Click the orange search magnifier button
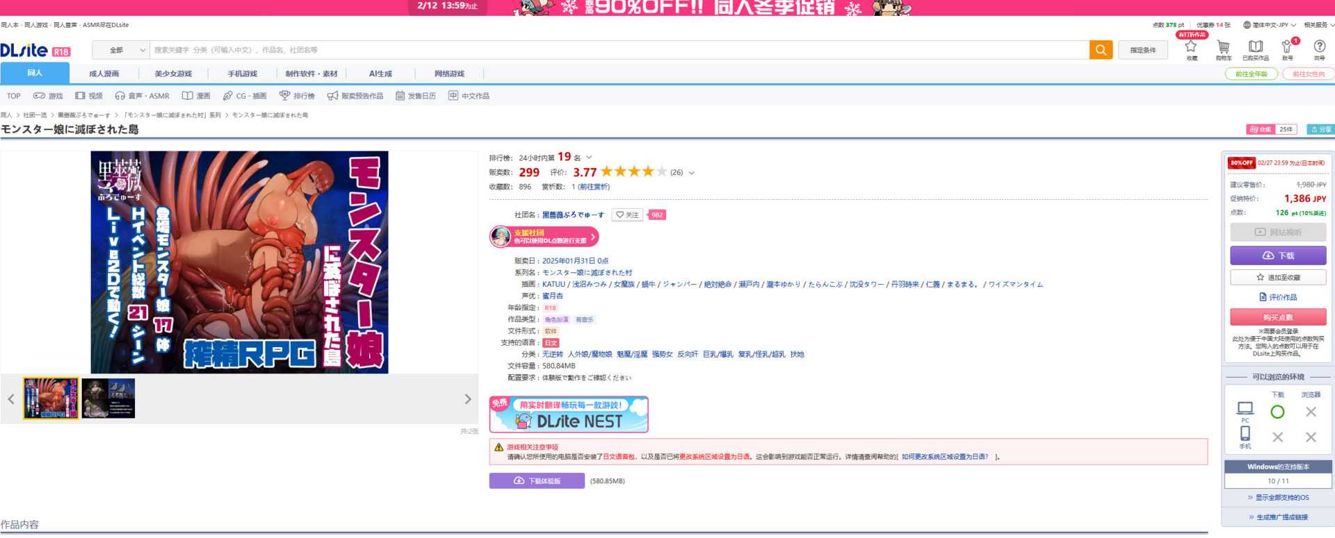The width and height of the screenshot is (1335, 538). click(1101, 50)
